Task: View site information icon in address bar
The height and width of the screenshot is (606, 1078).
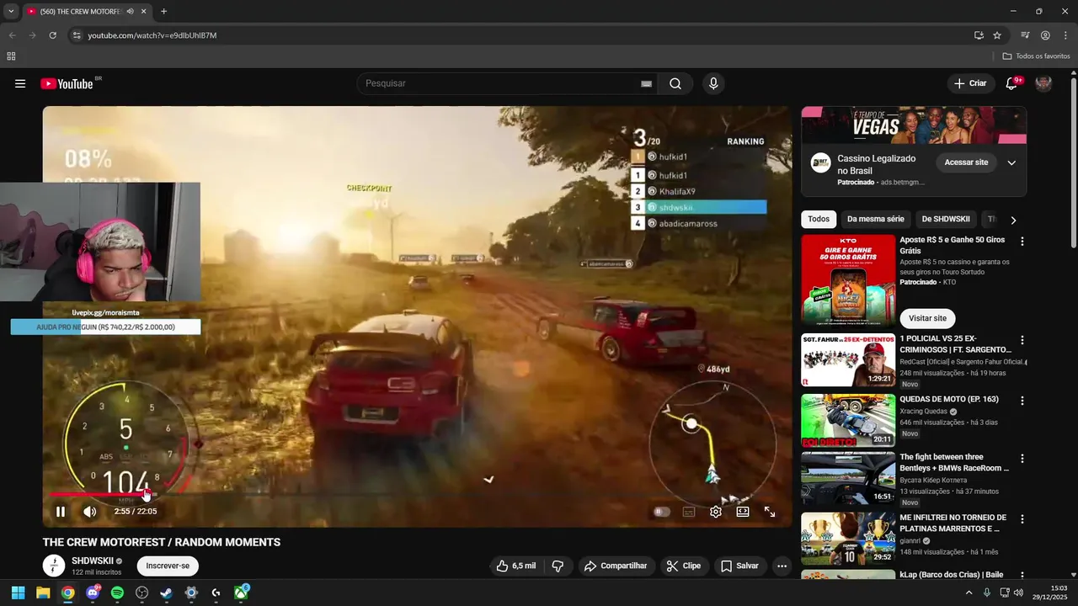Action: coord(77,35)
